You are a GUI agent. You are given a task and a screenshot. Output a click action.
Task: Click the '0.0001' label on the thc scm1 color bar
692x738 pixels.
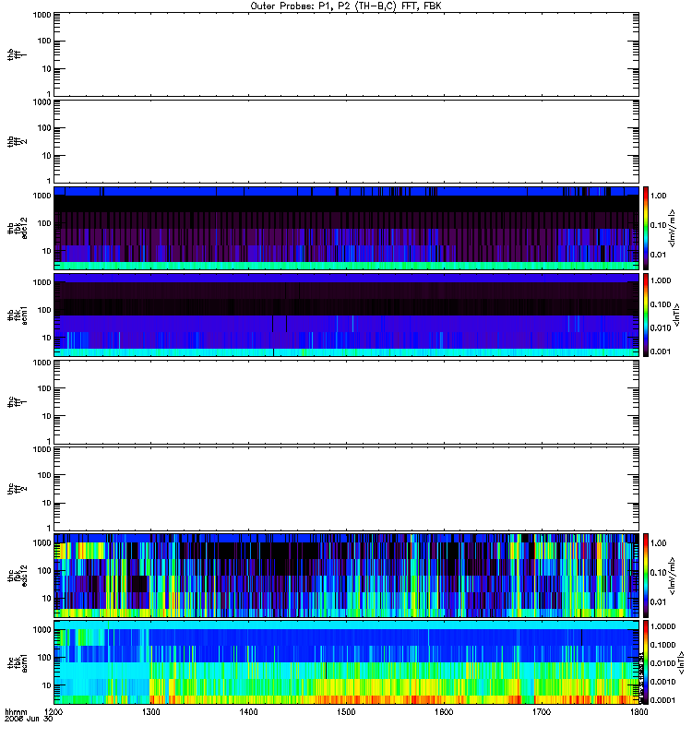tap(662, 700)
